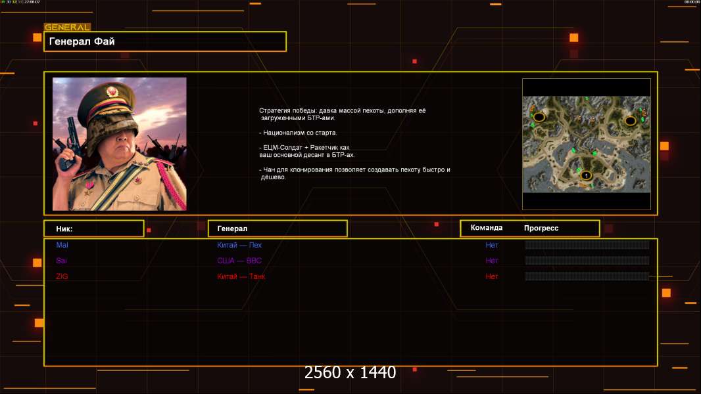Click the 00:00:00 timer in top-right corner
Screen dimensions: 701x394
coord(692,2)
